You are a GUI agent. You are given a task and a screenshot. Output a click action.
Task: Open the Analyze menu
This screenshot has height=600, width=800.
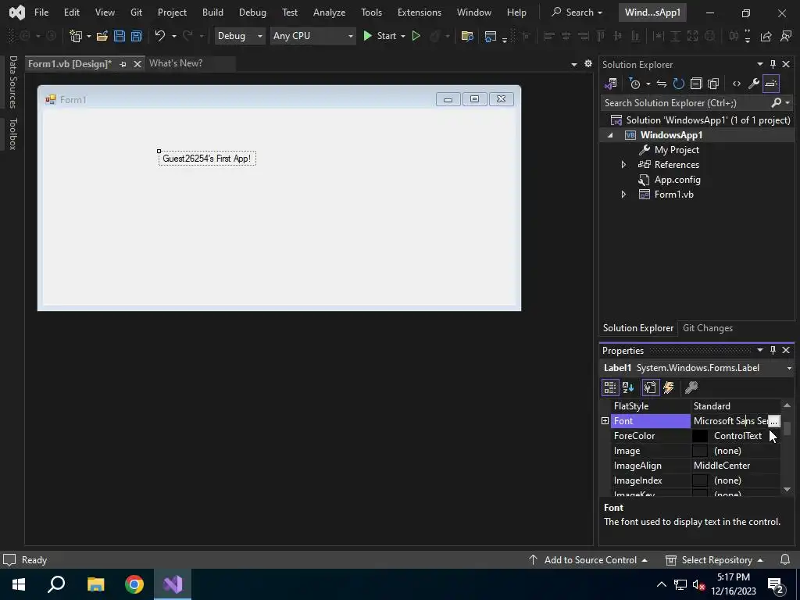[329, 12]
